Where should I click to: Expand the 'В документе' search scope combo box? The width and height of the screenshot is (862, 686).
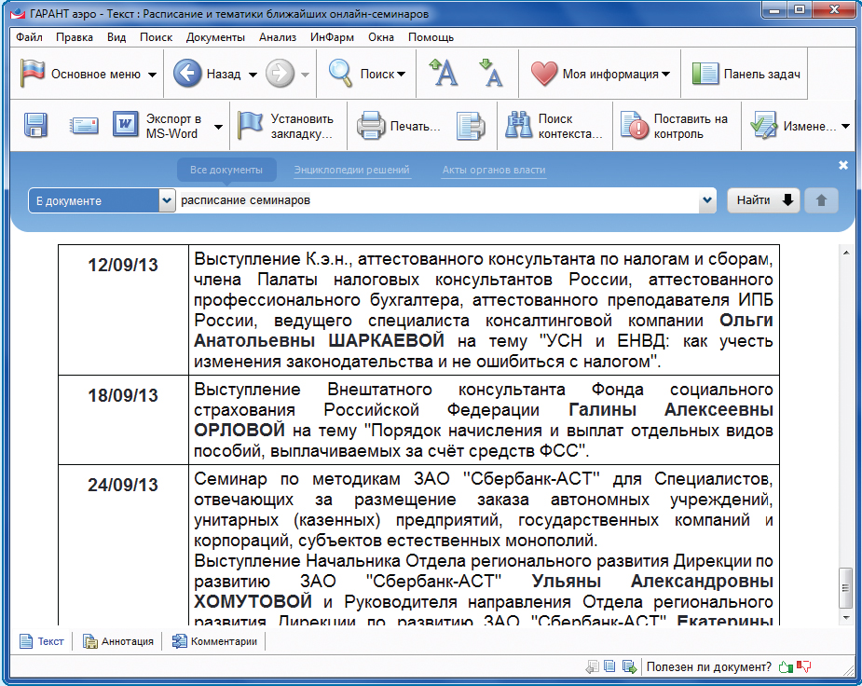167,200
